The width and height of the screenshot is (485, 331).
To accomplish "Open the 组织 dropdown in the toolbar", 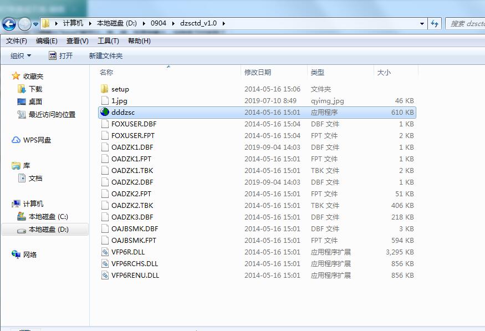I will click(x=21, y=55).
